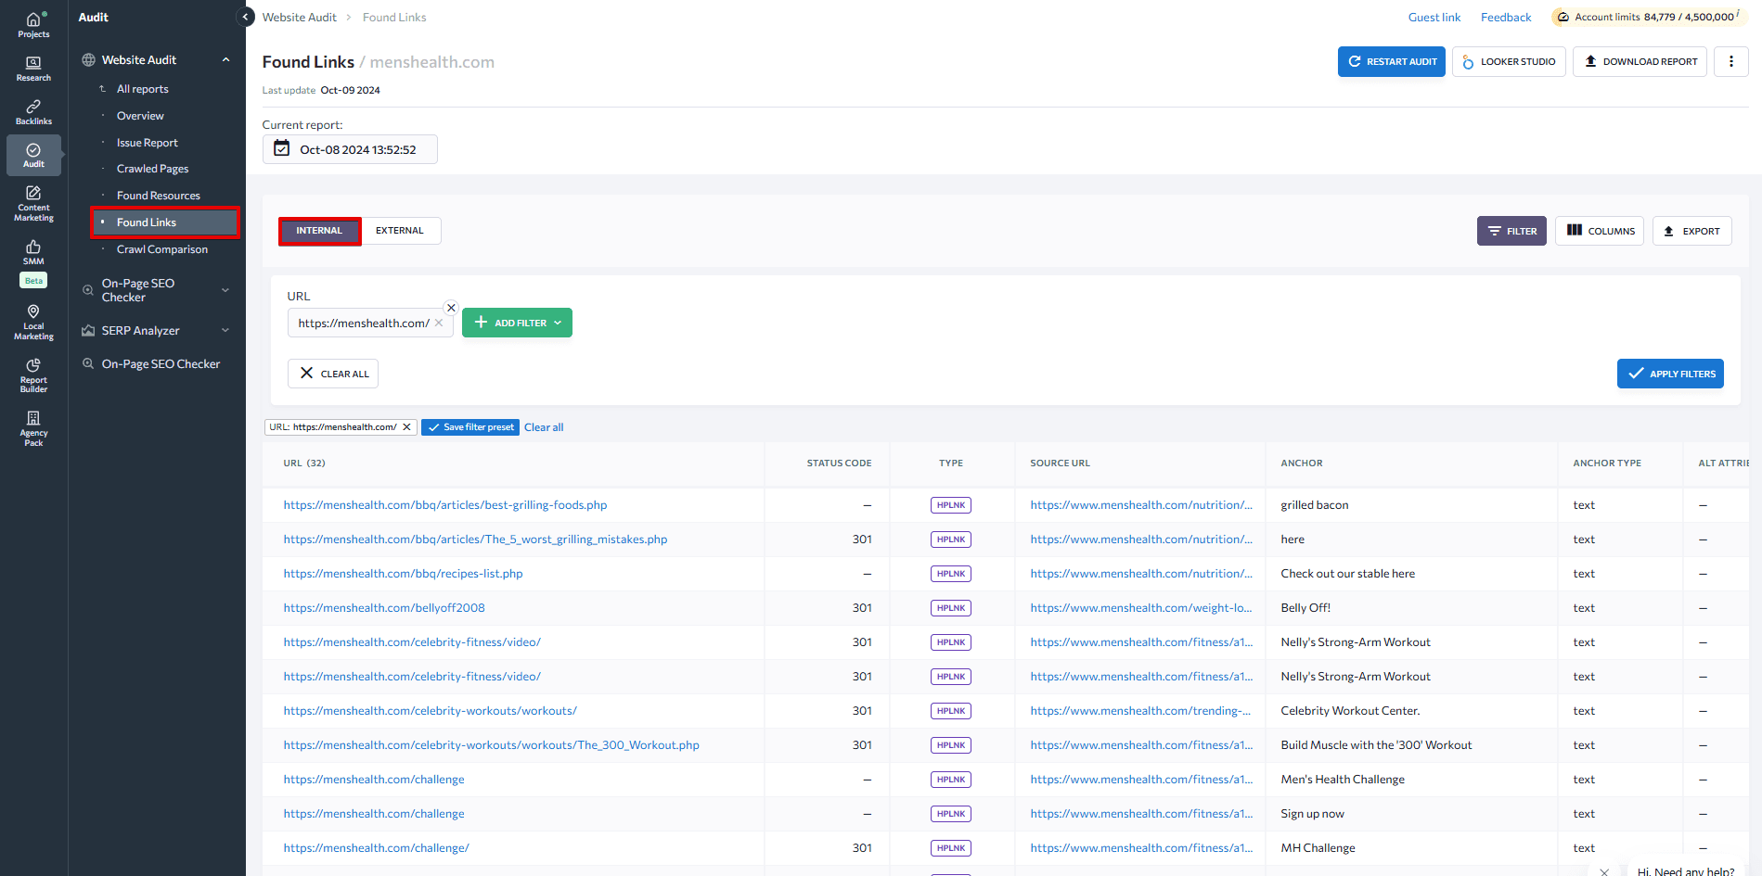This screenshot has height=876, width=1762.
Task: Sort by Status Code column header
Action: click(839, 463)
